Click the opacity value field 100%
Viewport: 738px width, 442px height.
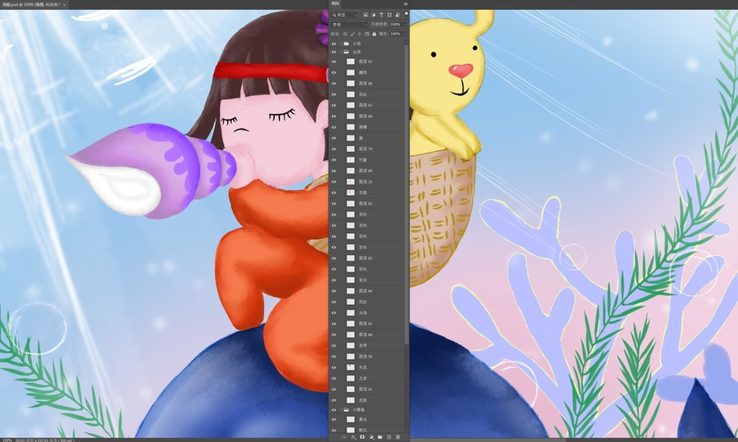click(x=395, y=25)
